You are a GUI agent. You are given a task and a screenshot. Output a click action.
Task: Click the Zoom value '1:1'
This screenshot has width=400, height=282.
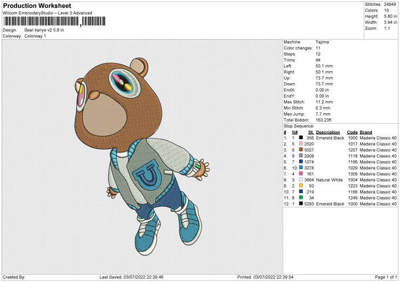pyautogui.click(x=387, y=28)
